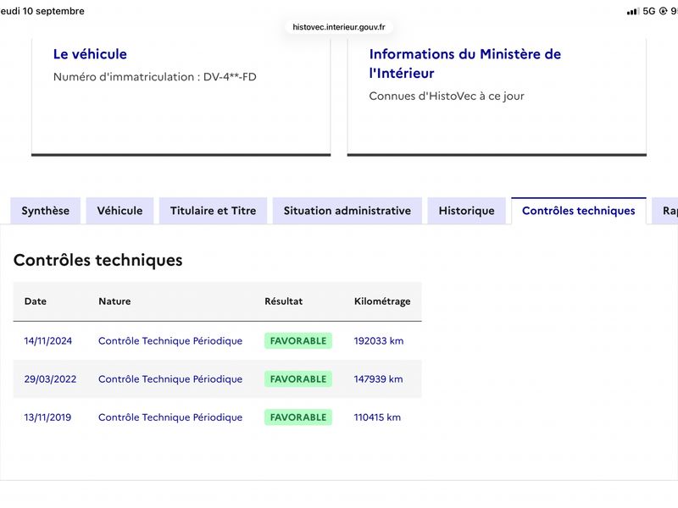Click the Informations du Ministère de l'Intérieur heading
This screenshot has height=508, width=678.
click(464, 63)
